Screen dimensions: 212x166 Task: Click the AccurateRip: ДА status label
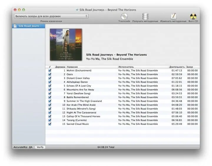click(x=23, y=147)
